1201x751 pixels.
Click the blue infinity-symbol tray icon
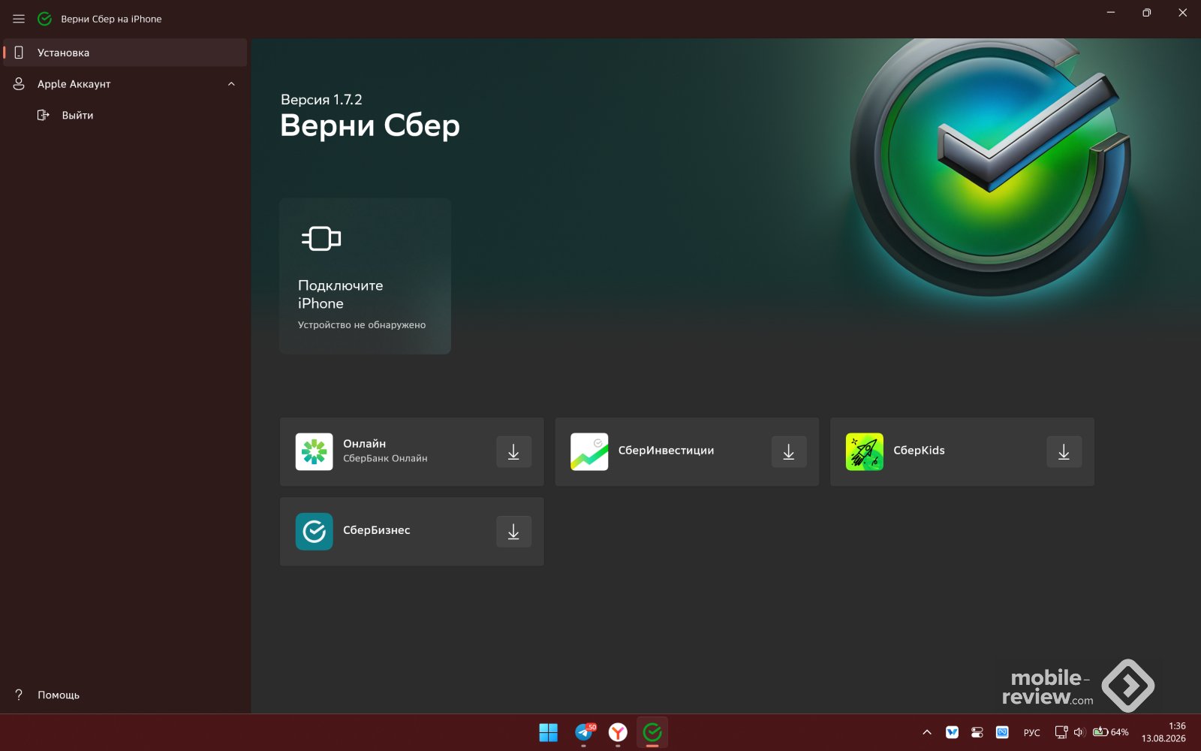[1002, 732]
